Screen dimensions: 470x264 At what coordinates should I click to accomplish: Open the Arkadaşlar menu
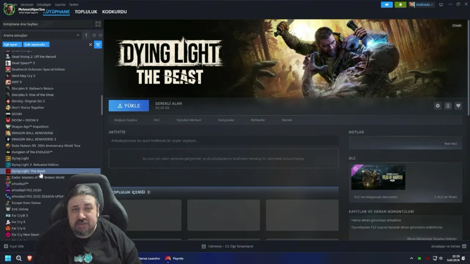[x=44, y=5]
